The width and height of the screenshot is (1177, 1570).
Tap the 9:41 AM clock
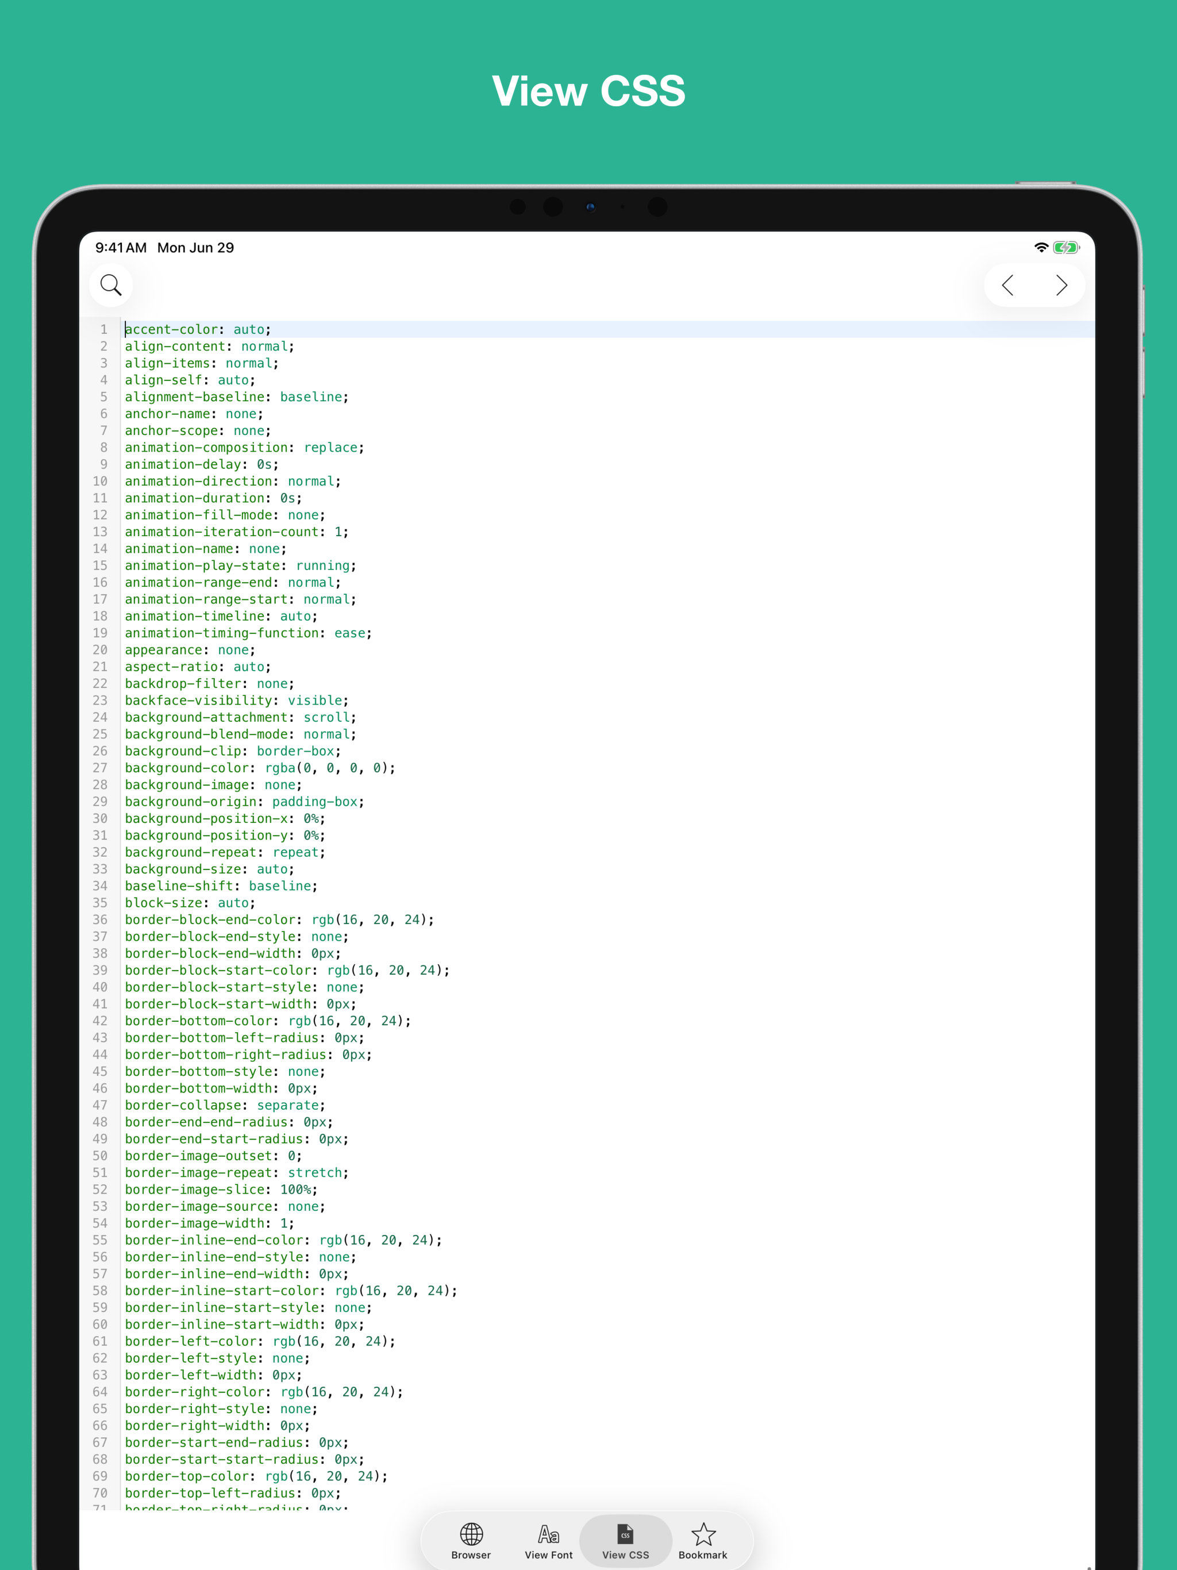(x=121, y=248)
